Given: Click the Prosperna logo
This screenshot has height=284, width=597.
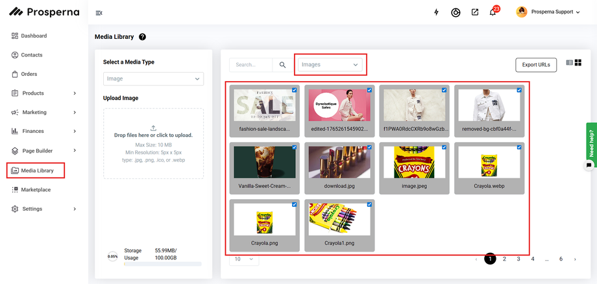Looking at the screenshot, I should (x=44, y=12).
